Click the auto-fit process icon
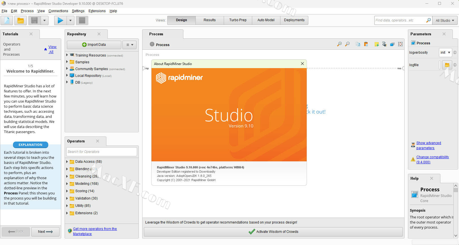 pyautogui.click(x=400, y=44)
